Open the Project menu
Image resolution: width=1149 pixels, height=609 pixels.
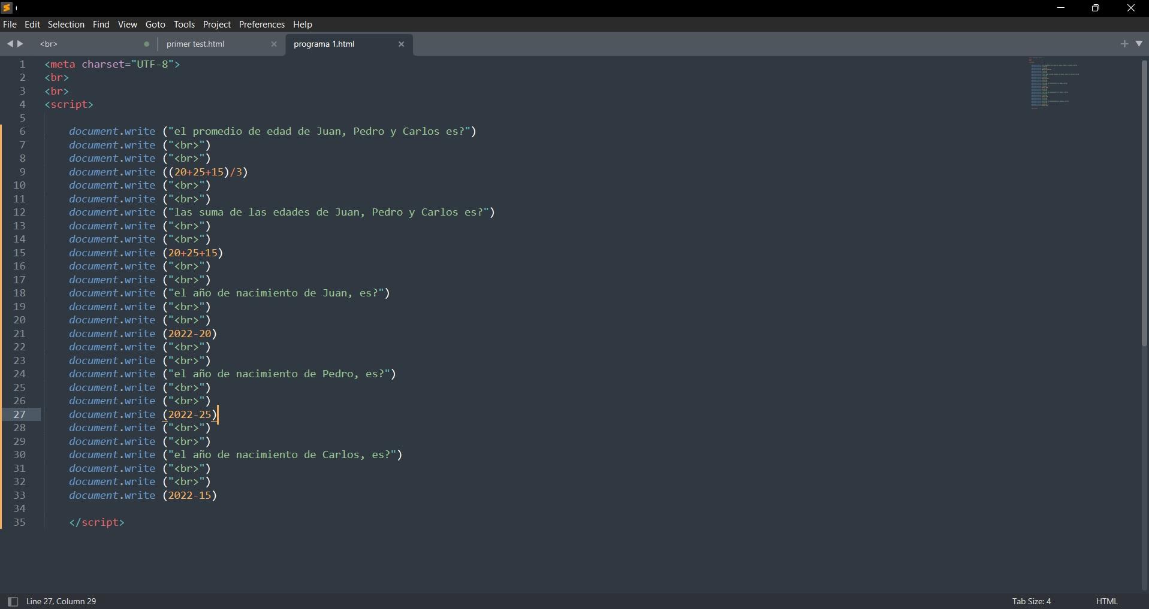tap(217, 25)
